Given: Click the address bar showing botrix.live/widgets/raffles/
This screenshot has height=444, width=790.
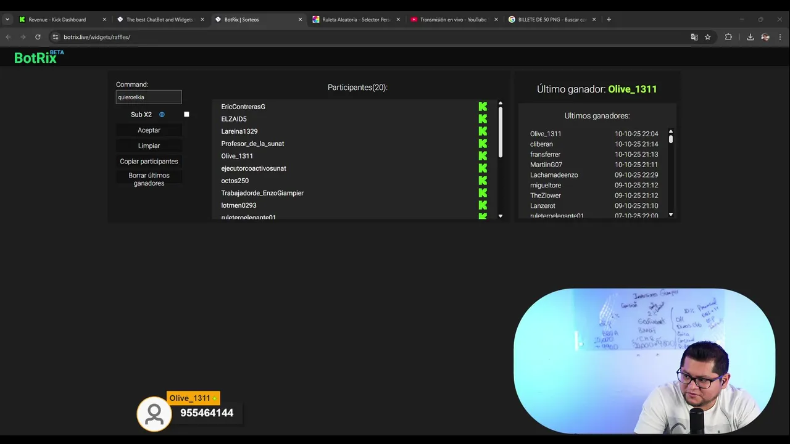Looking at the screenshot, I should coord(370,37).
